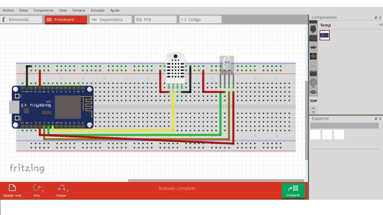Click the Ruteado completo status text

click(177, 188)
